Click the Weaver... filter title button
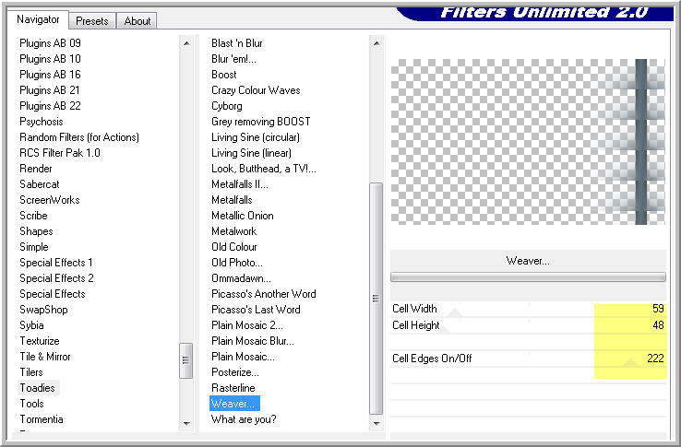This screenshot has height=447, width=681. 528,261
